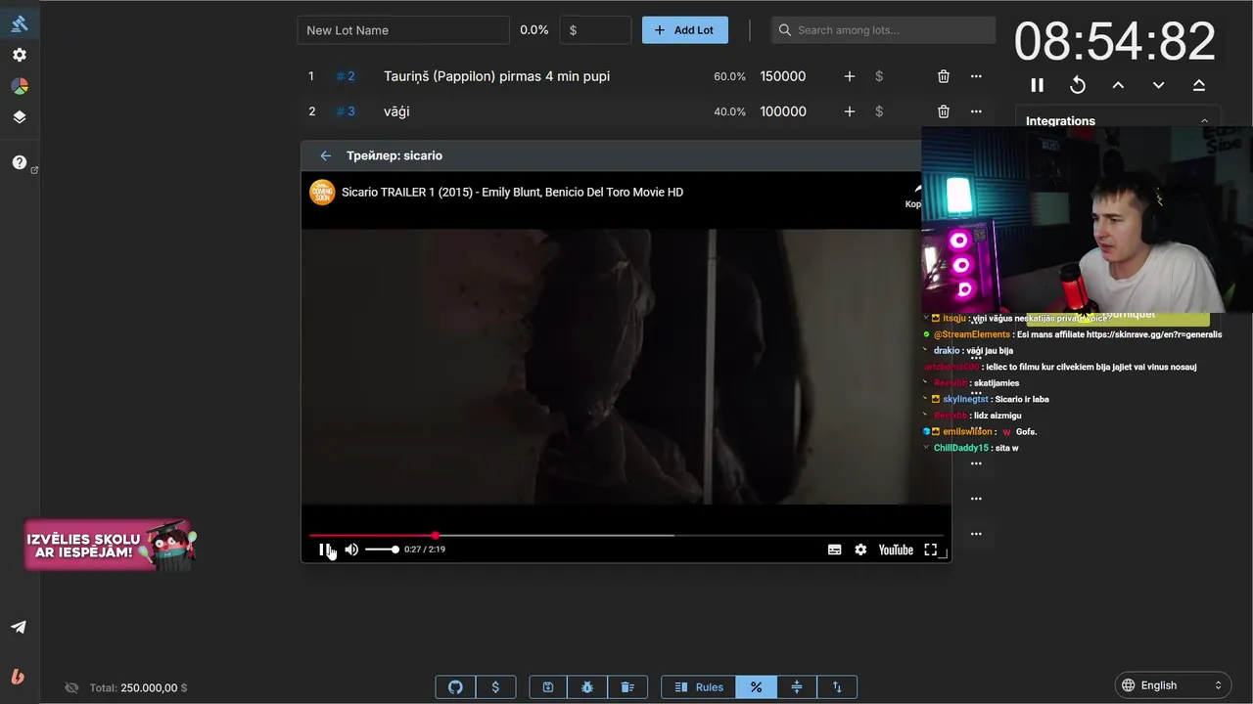This screenshot has height=704, width=1253.
Task: Click the Add Lot button
Action: tap(684, 30)
